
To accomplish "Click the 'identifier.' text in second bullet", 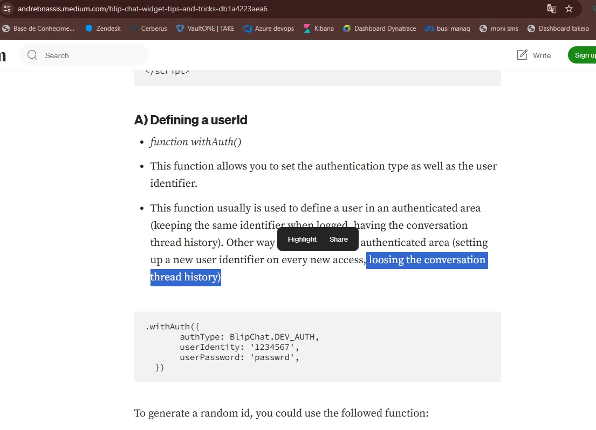I will 174,183.
